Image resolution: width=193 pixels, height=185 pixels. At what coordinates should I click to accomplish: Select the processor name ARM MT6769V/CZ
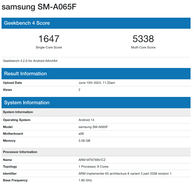(x=92, y=160)
